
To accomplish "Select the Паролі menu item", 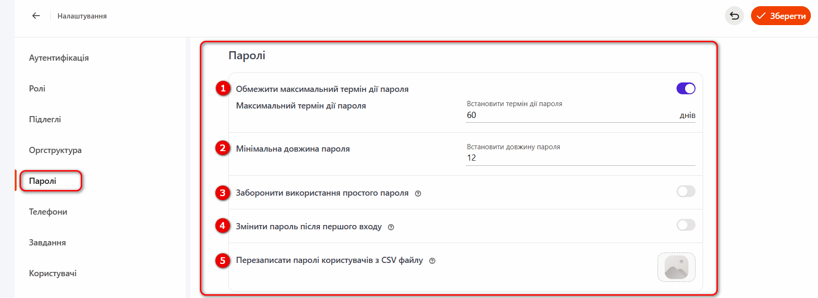I will coord(43,181).
